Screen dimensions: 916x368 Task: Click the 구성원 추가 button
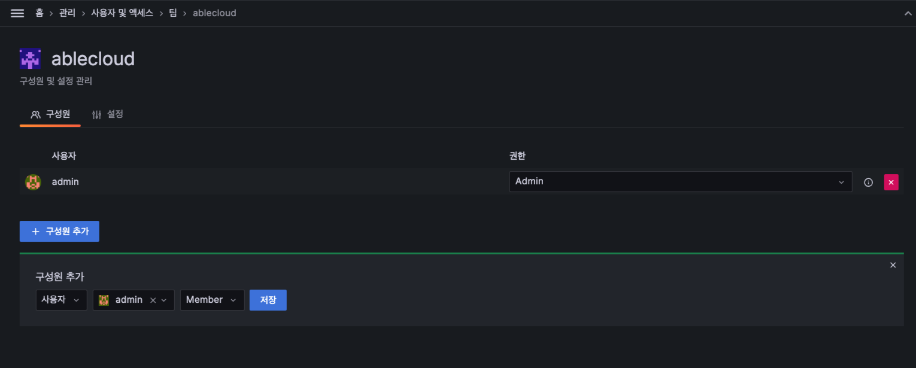pos(59,232)
